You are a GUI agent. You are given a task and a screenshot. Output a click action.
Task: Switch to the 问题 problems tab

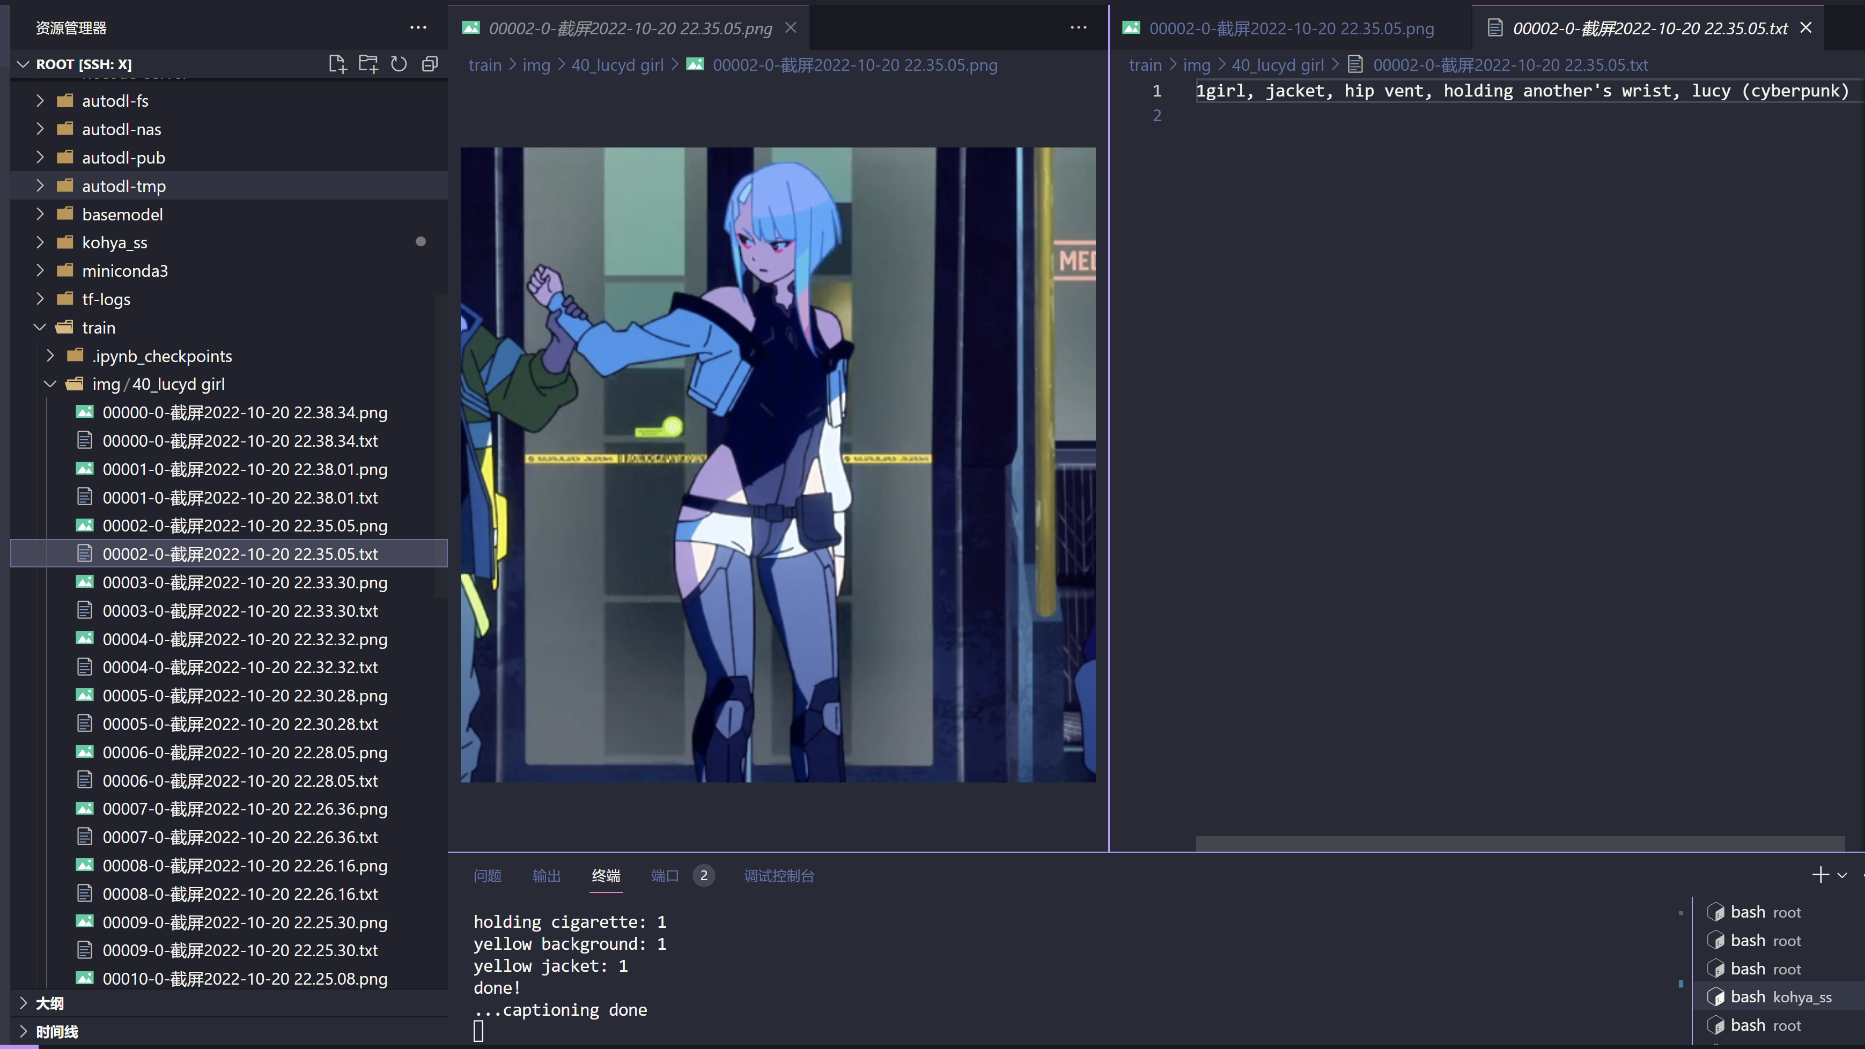click(x=487, y=876)
